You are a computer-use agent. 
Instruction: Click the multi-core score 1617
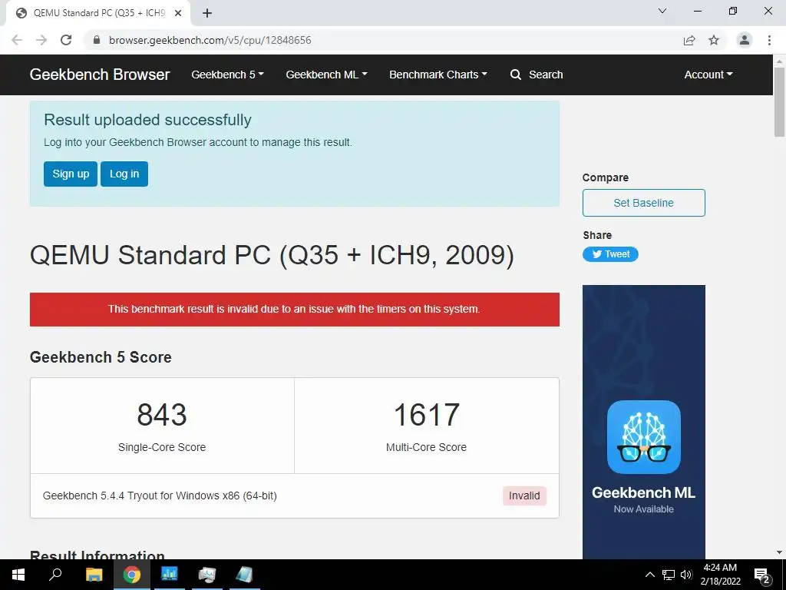coord(426,415)
